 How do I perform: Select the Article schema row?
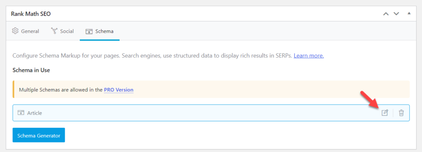(211, 113)
